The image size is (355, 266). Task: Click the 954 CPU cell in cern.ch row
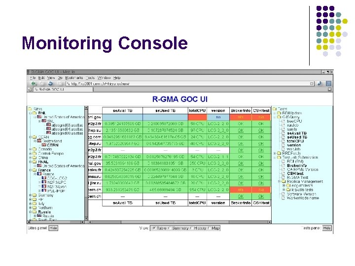[x=197, y=190]
